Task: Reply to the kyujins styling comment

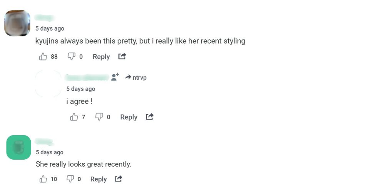Action: (x=101, y=57)
